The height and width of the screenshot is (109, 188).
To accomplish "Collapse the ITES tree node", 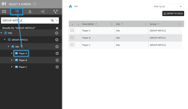I will [x=1, y=33].
